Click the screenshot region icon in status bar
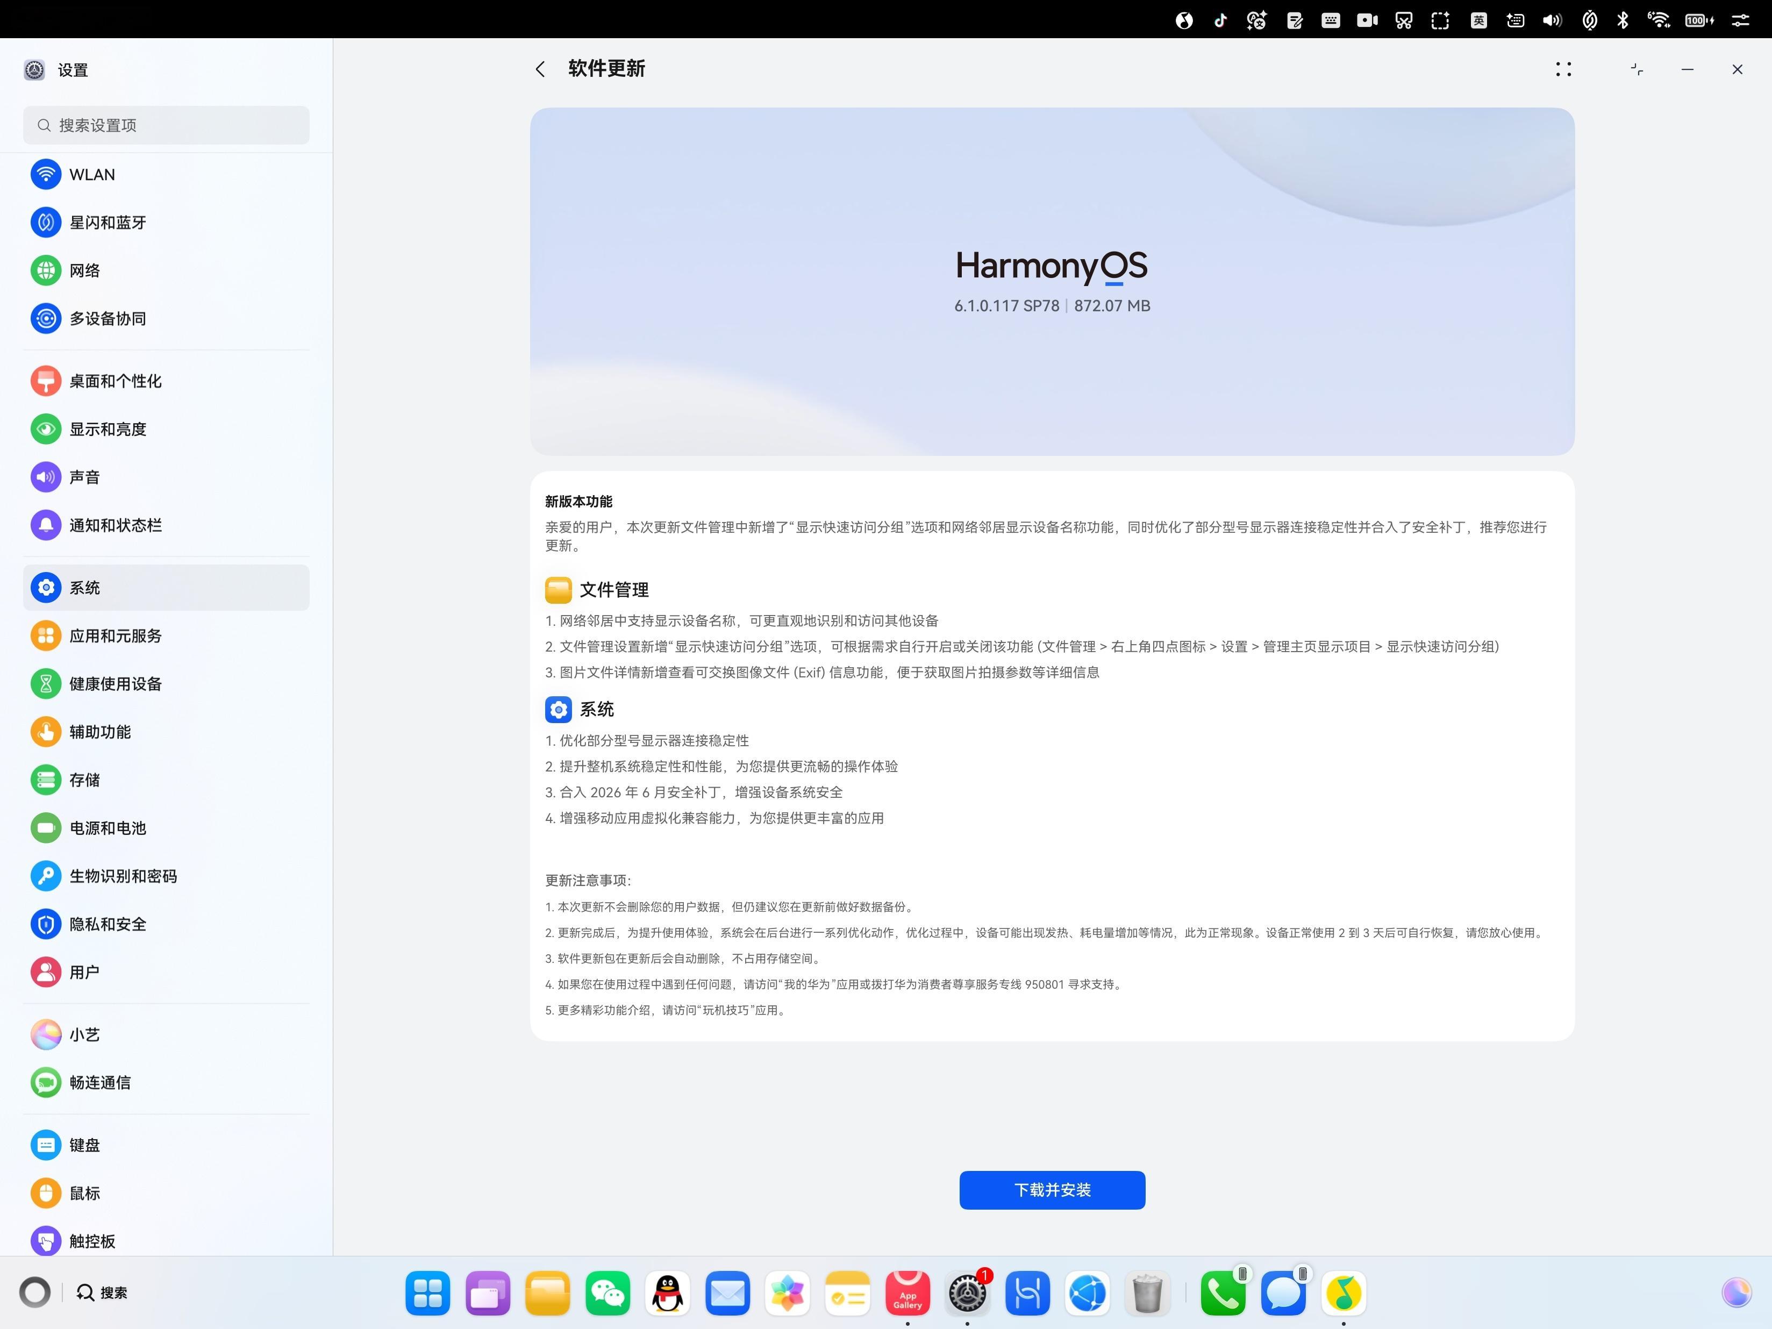The image size is (1772, 1329). (x=1440, y=20)
